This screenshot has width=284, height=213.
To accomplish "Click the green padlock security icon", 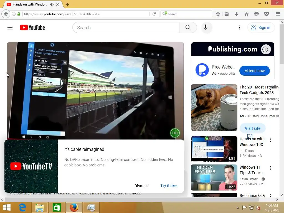I will coord(19,14).
